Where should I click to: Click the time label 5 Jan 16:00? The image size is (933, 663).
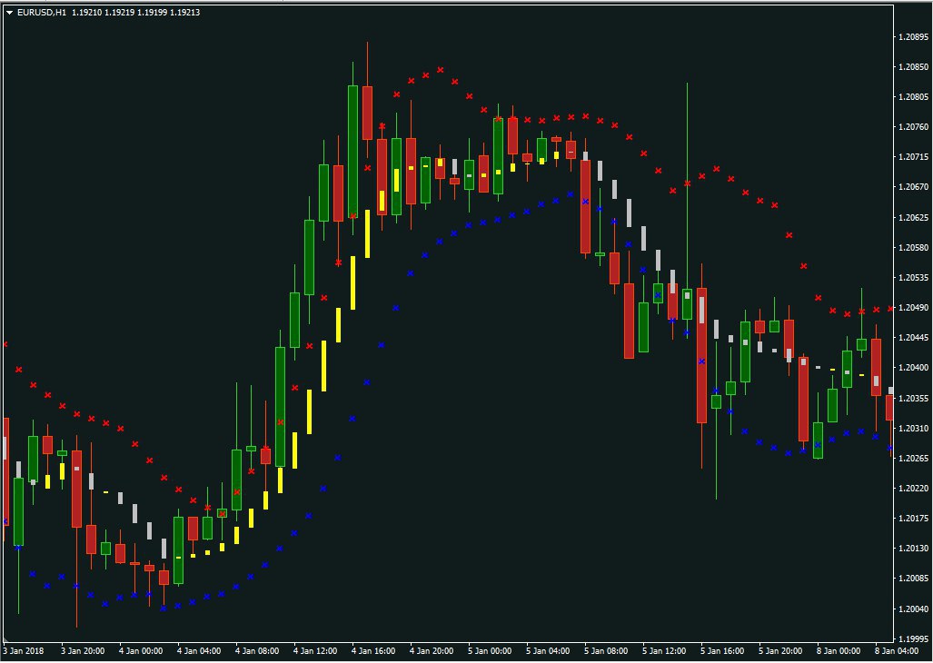point(723,651)
